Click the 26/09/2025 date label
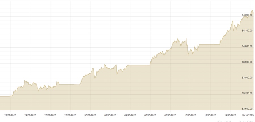Image resolution: width=255 pixels, height=122 pixels. (x=50, y=115)
